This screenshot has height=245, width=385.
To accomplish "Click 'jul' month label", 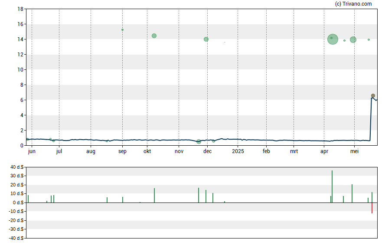I will (59, 151).
